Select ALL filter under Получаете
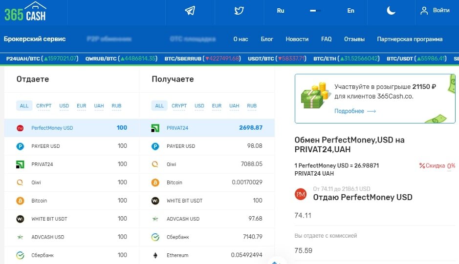This screenshot has height=264, width=459. point(159,106)
